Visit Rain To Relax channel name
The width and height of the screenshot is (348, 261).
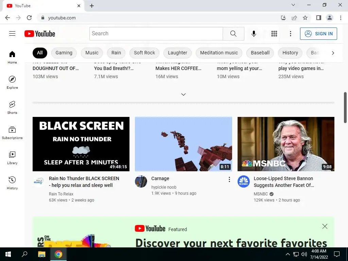click(61, 194)
